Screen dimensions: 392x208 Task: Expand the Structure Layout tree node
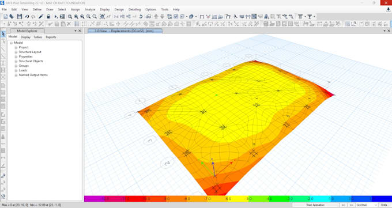pos(16,52)
